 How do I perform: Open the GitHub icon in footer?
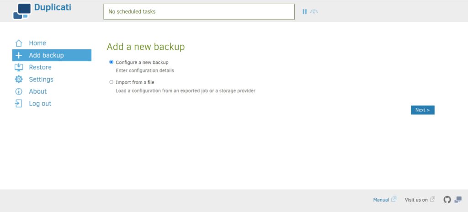tap(447, 200)
